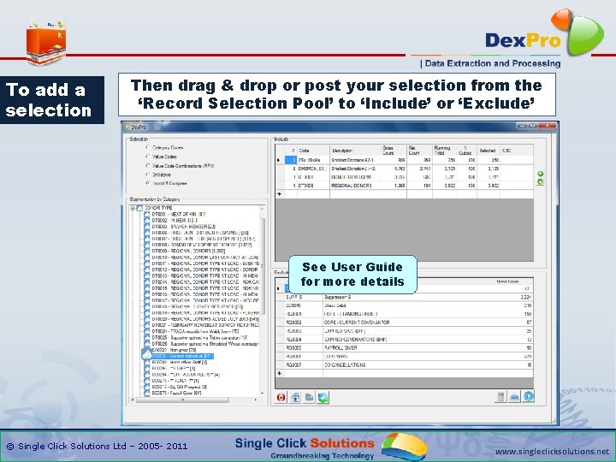This screenshot has width=616, height=462.
Task: Click the tree horizontal scrollbar left arrow
Action: coord(133,400)
